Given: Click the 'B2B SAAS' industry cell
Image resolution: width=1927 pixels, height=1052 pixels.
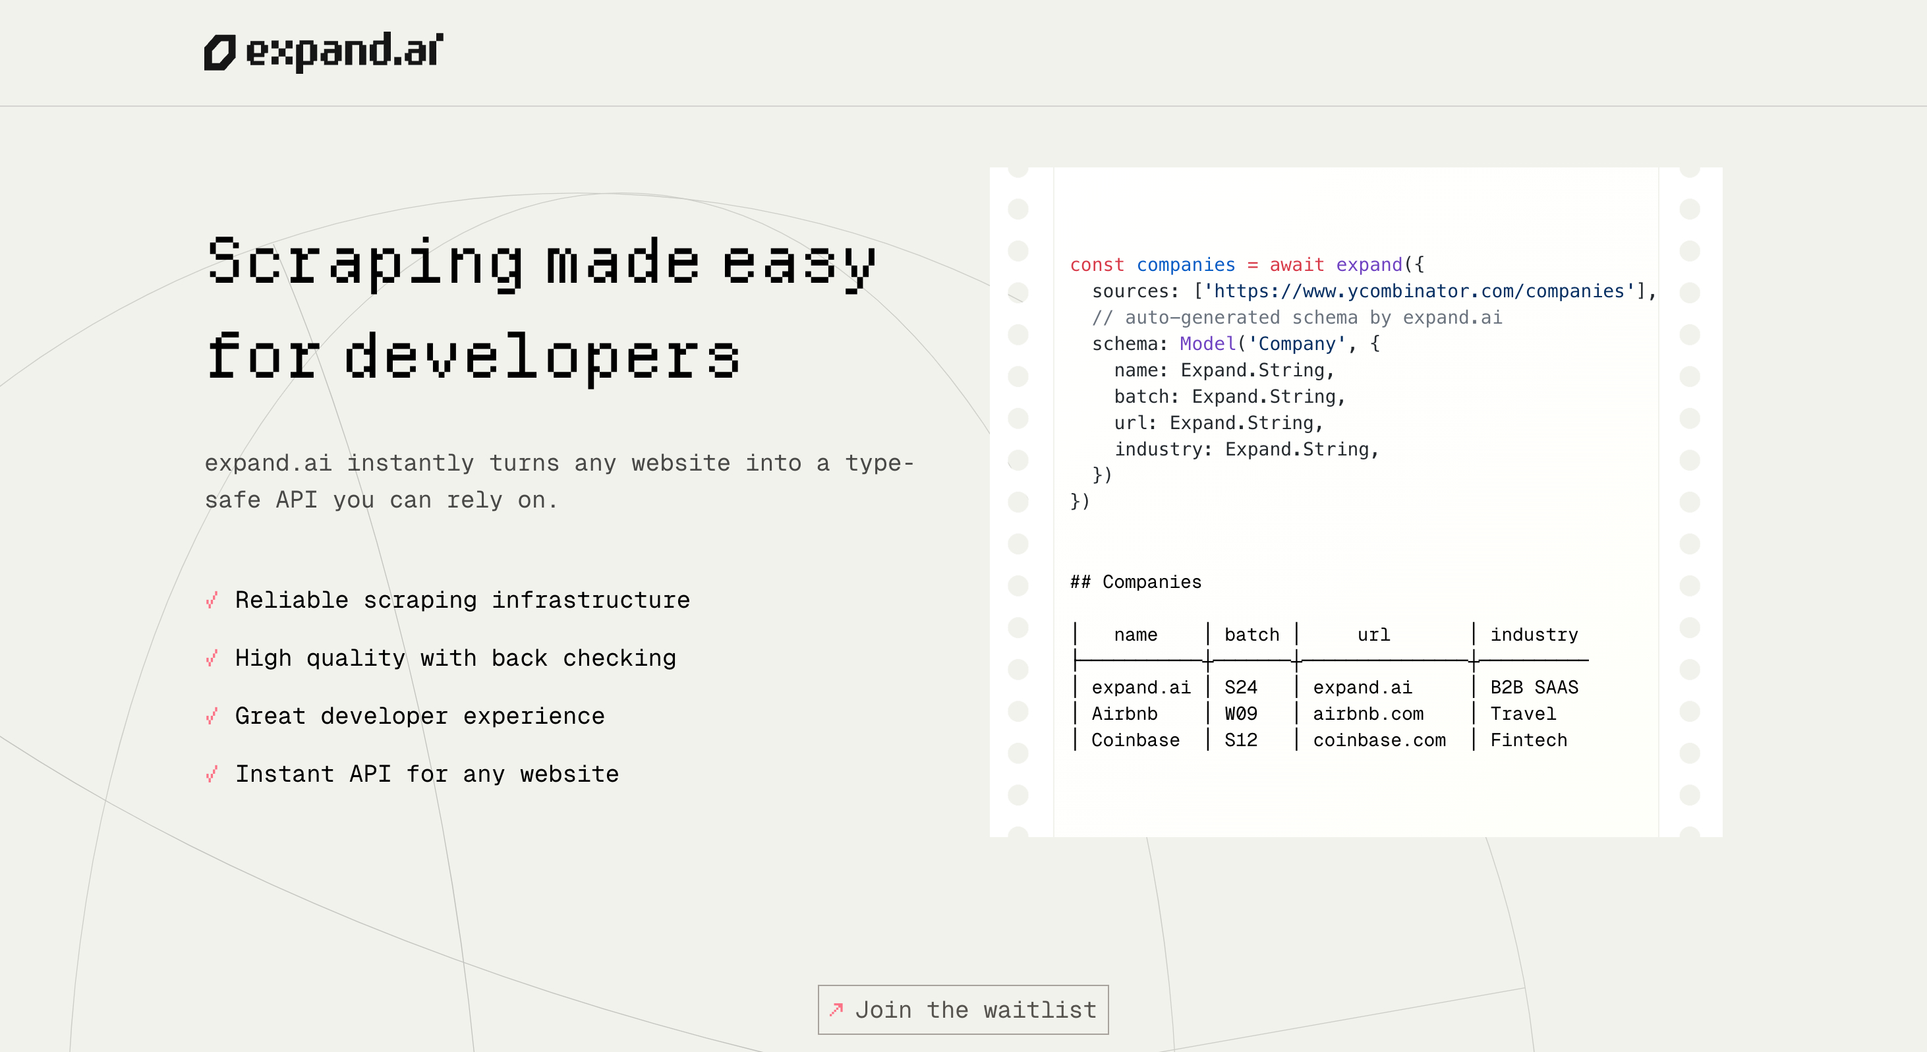Looking at the screenshot, I should tap(1534, 687).
